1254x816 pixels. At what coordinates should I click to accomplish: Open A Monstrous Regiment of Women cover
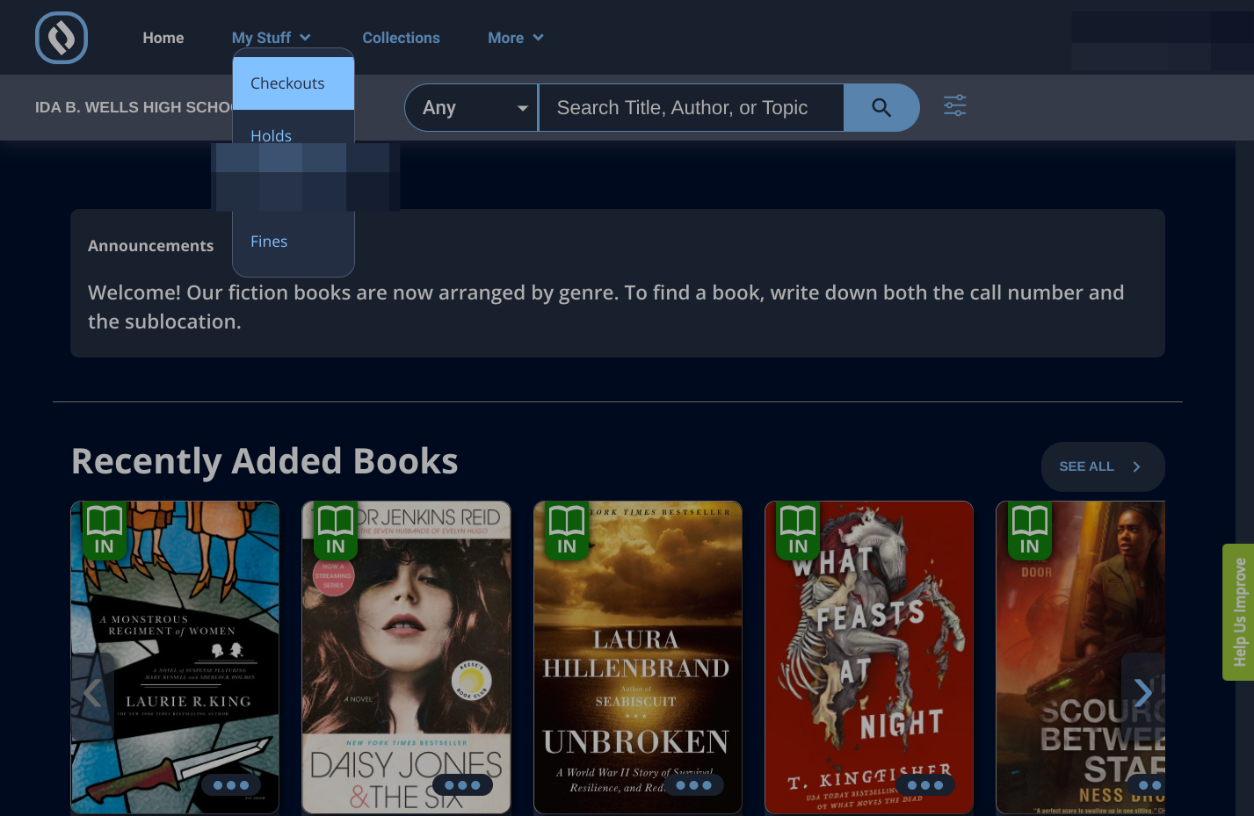[x=175, y=657]
